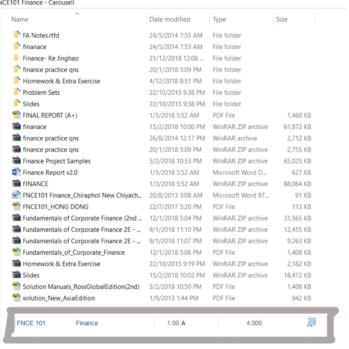Click the FNCE101 Finance_Chiraphol Word document icon

tap(16, 195)
